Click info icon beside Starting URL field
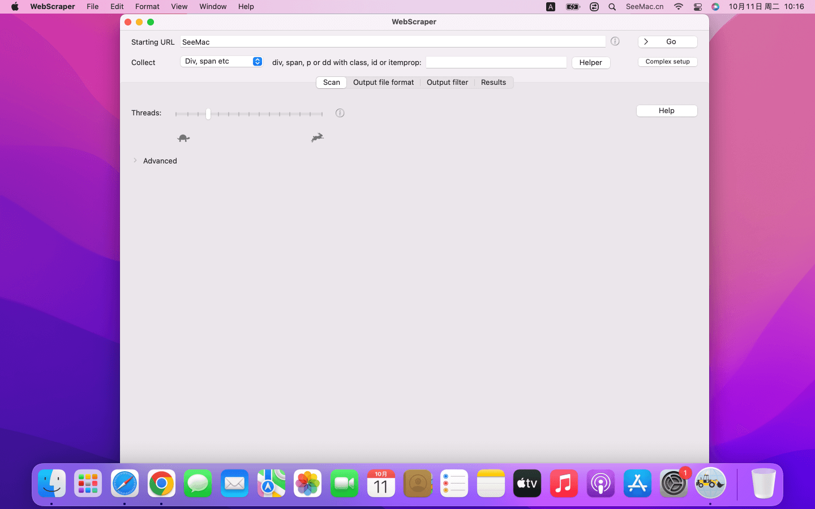The height and width of the screenshot is (509, 815). pyautogui.click(x=615, y=41)
